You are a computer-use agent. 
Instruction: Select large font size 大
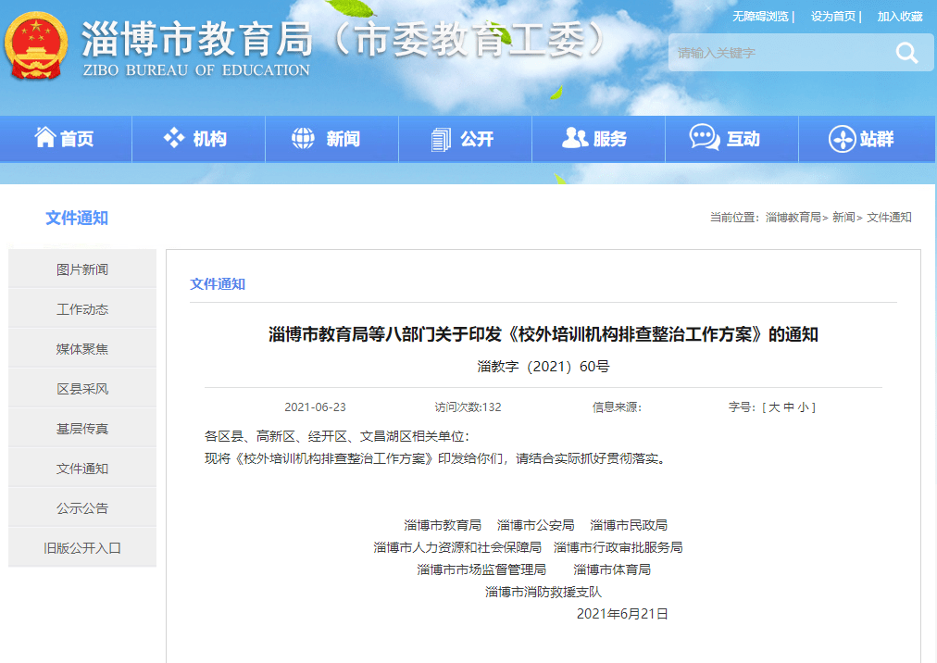775,407
